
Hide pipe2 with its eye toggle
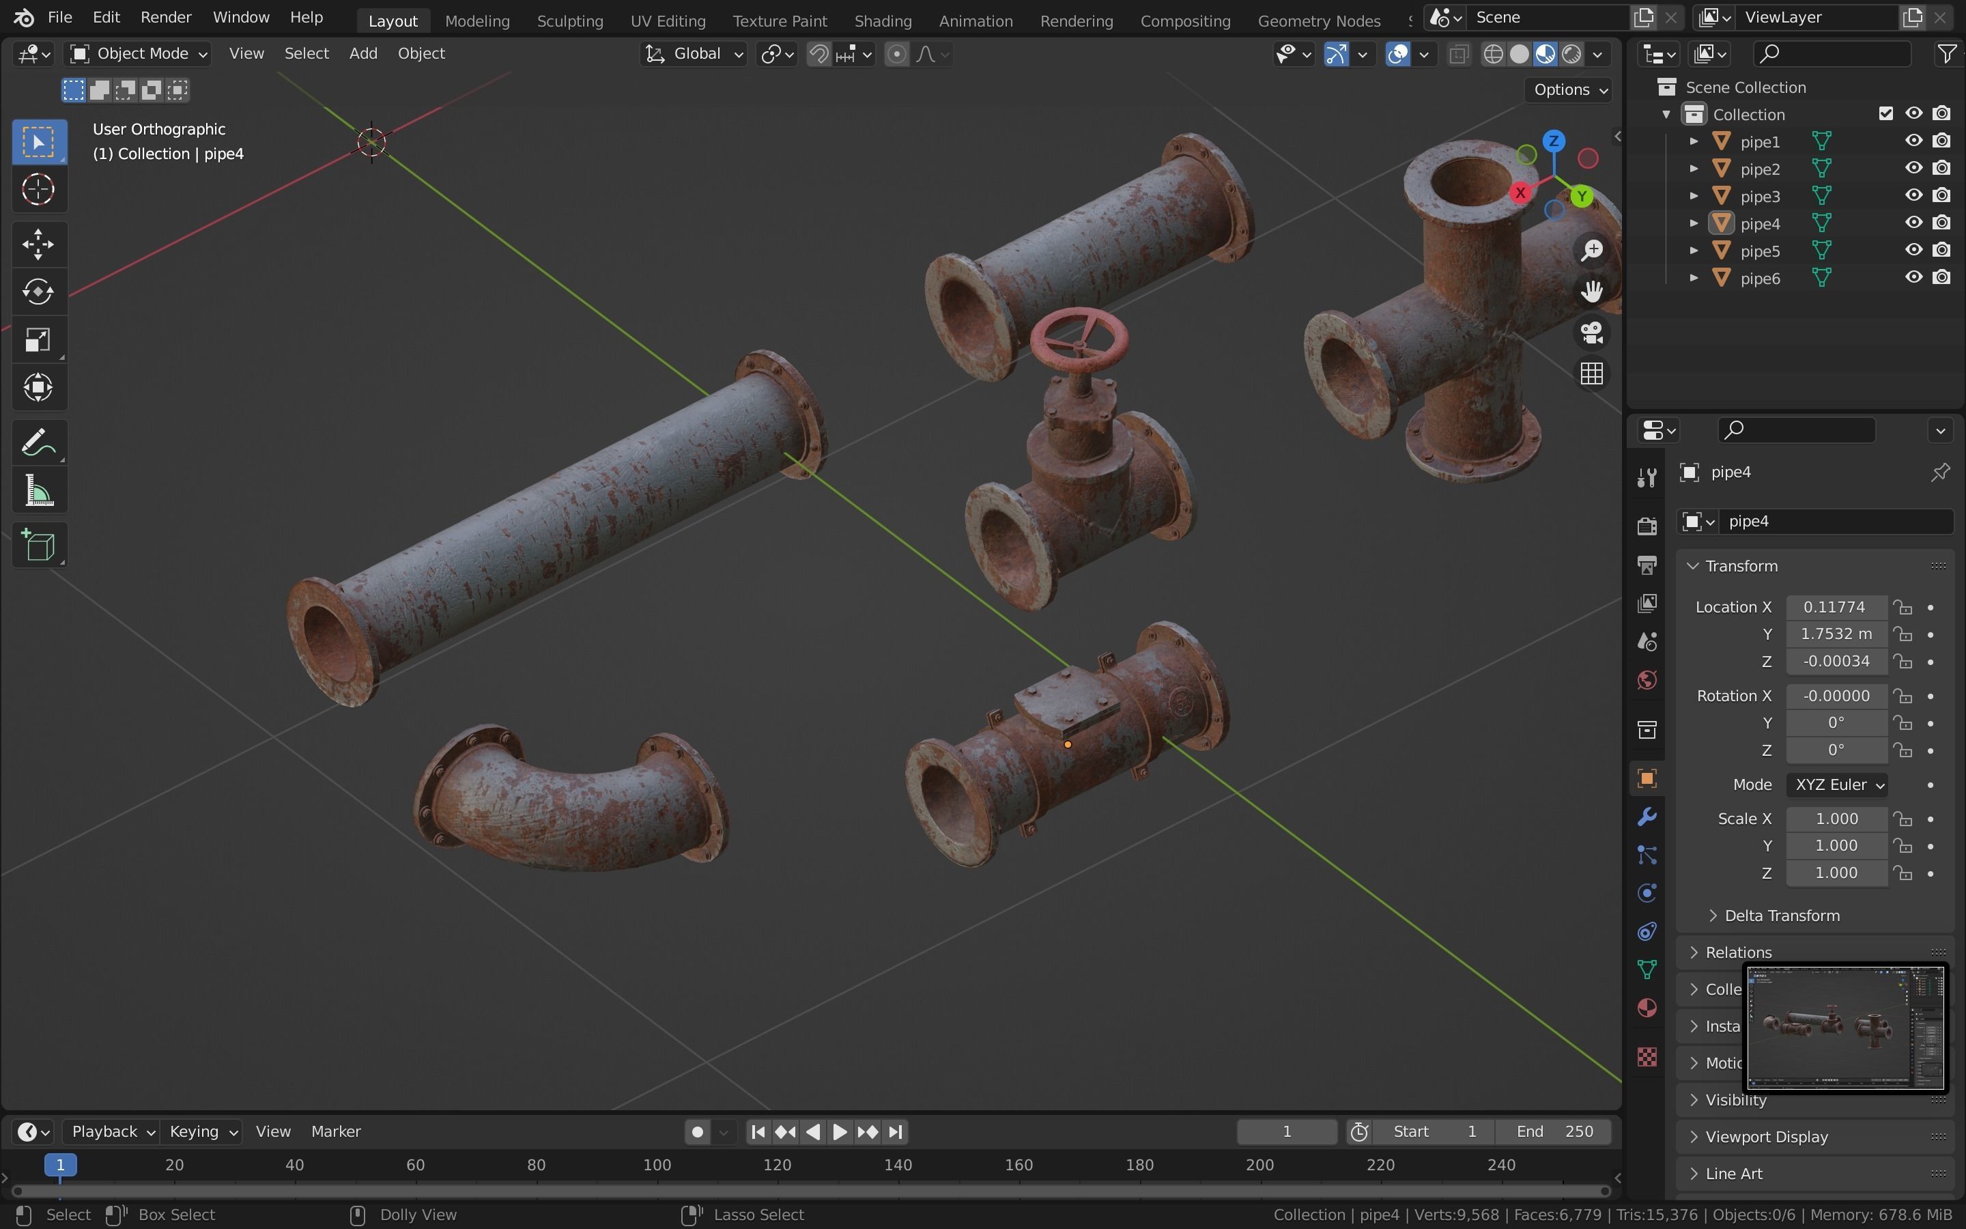1913,167
